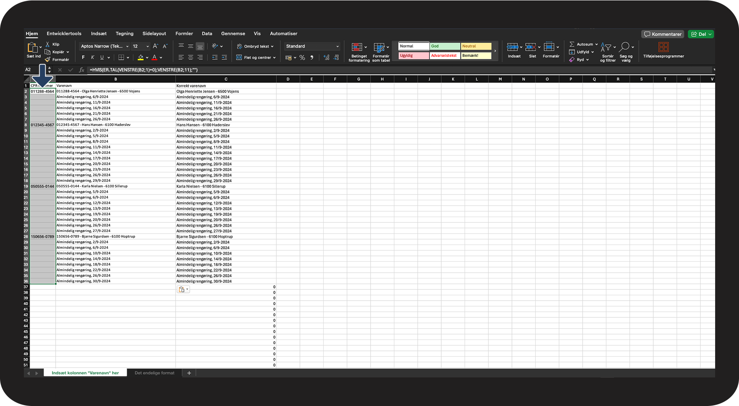Expand the Autosum dropdown arrow
The image size is (739, 406).
point(596,44)
